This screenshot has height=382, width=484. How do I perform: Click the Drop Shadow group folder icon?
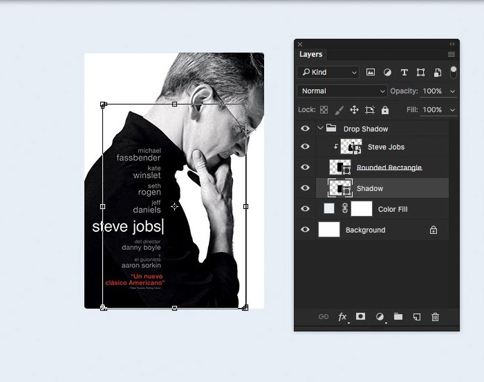[x=331, y=127]
